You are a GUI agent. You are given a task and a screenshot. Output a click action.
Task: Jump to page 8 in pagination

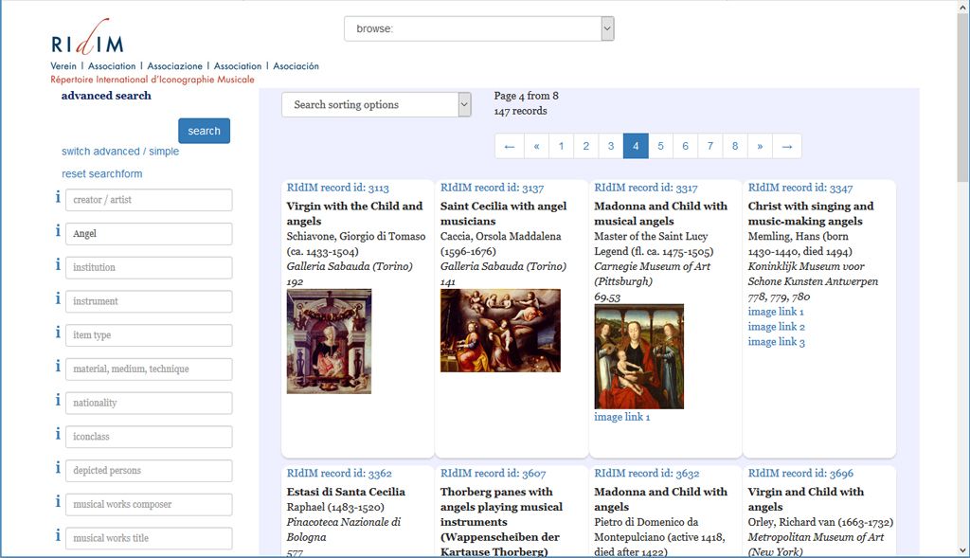click(x=735, y=146)
